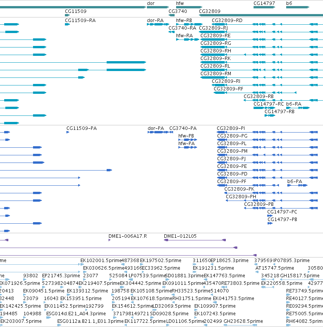Click the CG14797 gene label
The height and width of the screenshot is (327, 323).
(264, 3)
